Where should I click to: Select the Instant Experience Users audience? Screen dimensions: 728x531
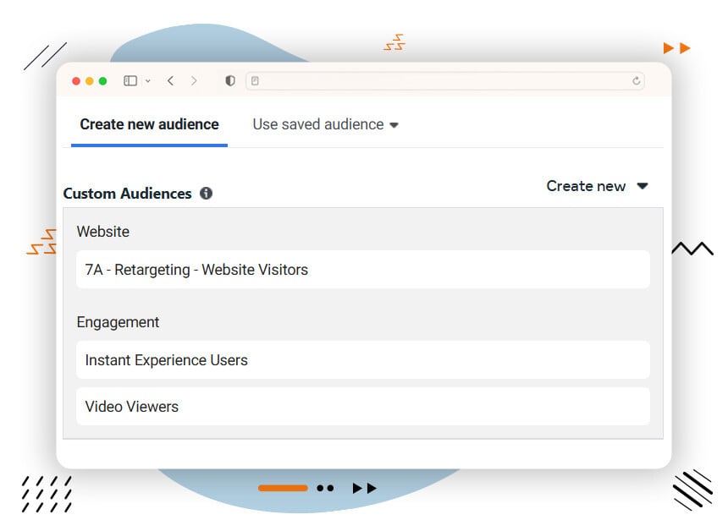coord(363,360)
